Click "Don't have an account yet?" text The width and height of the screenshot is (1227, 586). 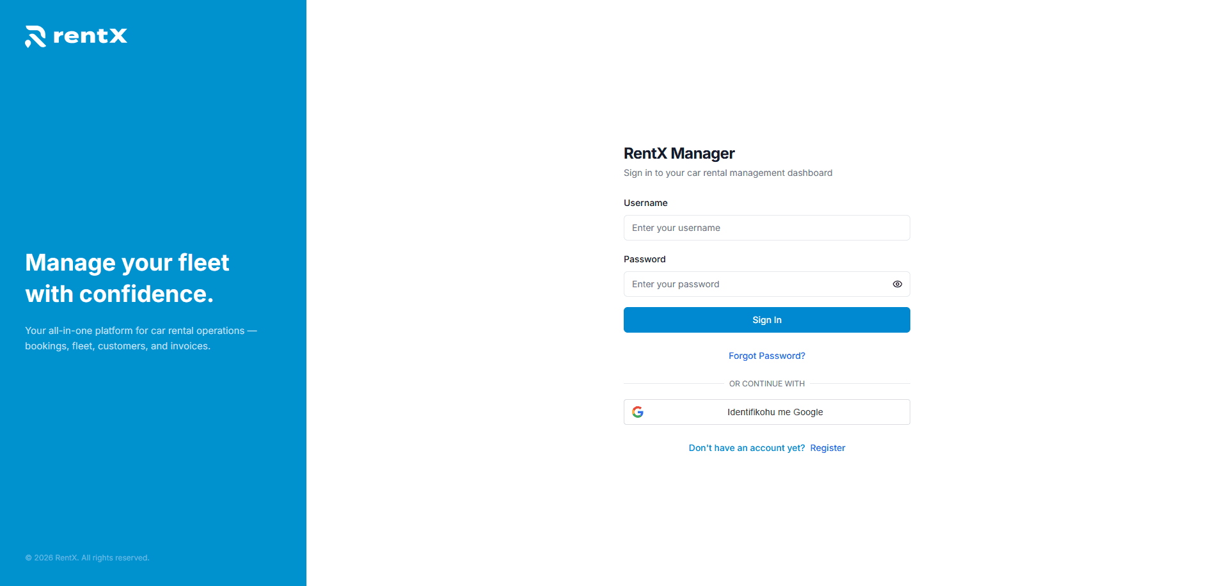(747, 448)
